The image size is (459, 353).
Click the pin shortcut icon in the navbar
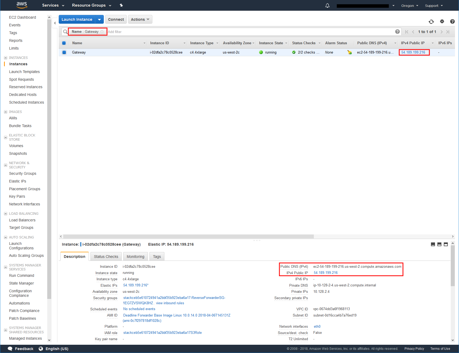121,5
